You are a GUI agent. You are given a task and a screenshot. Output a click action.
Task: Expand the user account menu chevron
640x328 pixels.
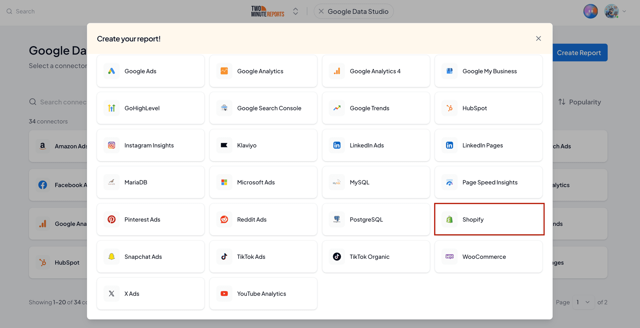point(624,11)
